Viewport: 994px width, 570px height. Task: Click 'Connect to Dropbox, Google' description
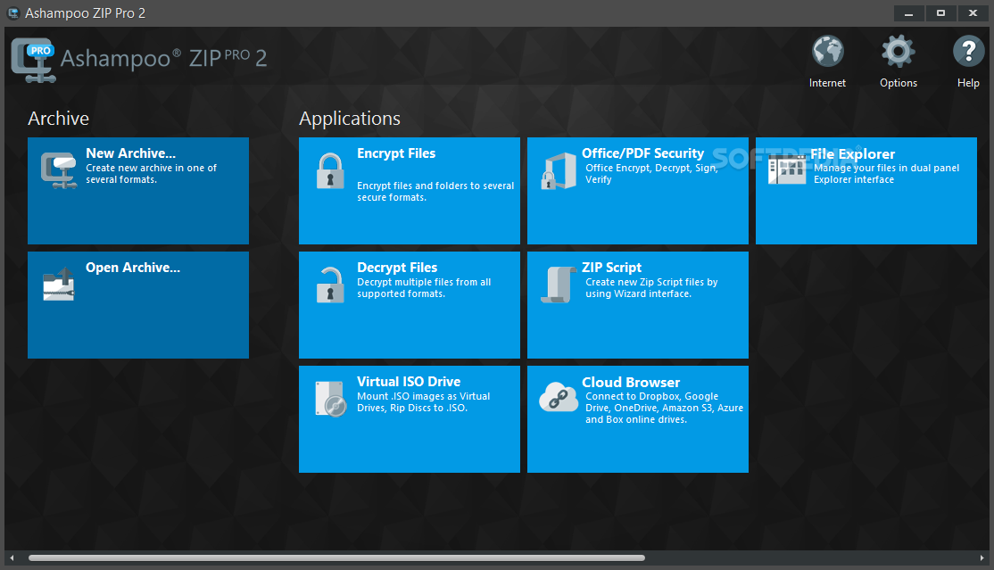[x=651, y=396]
